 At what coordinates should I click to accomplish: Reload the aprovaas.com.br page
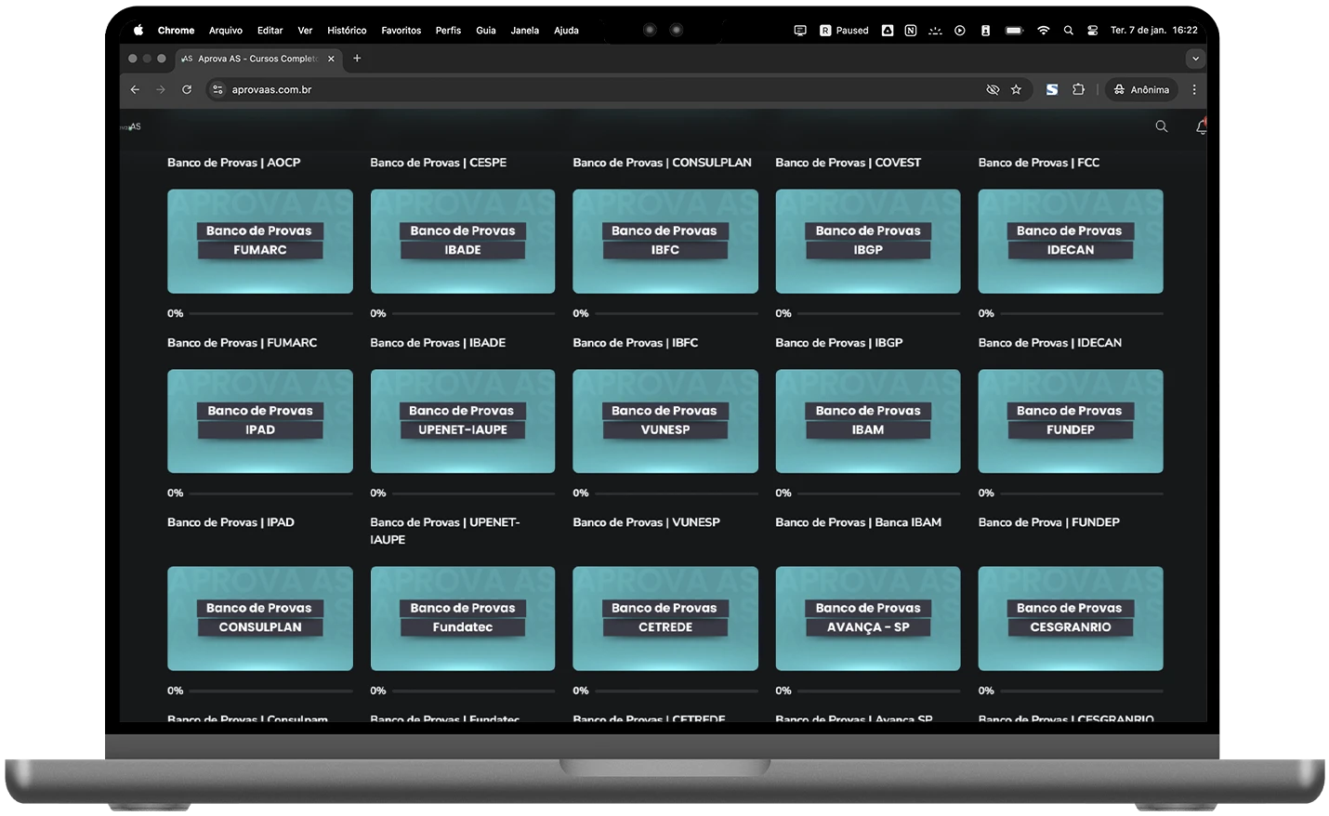point(187,90)
